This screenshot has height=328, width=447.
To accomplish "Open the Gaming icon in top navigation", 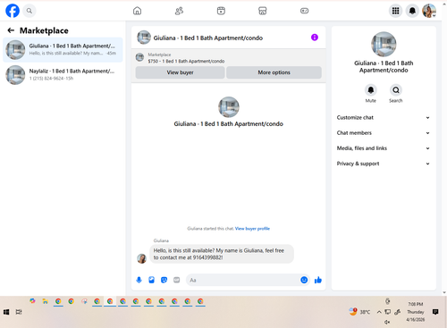I will [304, 11].
